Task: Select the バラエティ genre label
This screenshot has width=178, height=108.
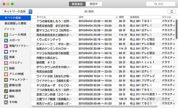Action: [x=16, y=63]
